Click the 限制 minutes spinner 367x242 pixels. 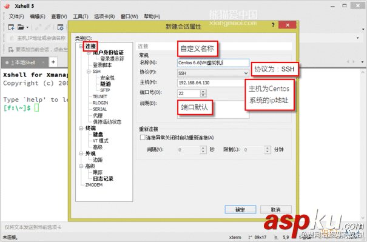click(257, 150)
